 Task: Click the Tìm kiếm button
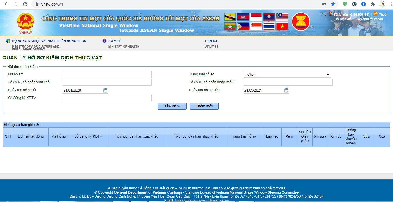pos(172,106)
